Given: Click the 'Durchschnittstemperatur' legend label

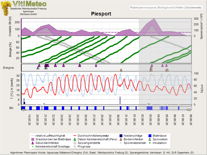Looking at the screenshot, I should pos(93,136).
